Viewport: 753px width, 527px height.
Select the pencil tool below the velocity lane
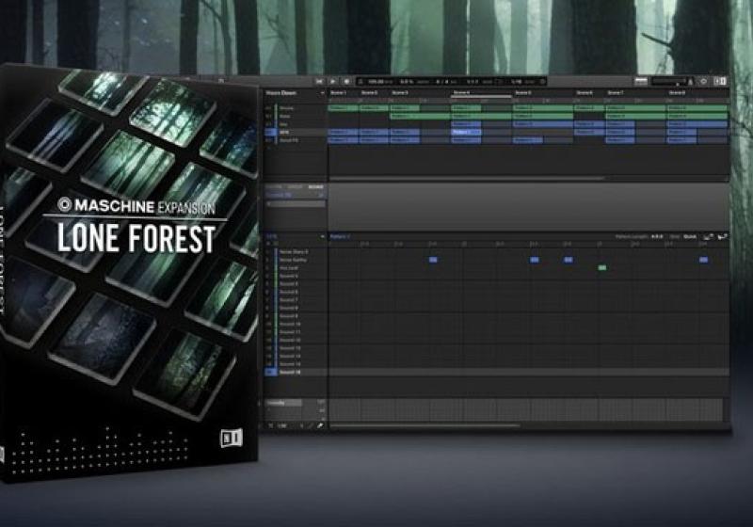point(310,425)
